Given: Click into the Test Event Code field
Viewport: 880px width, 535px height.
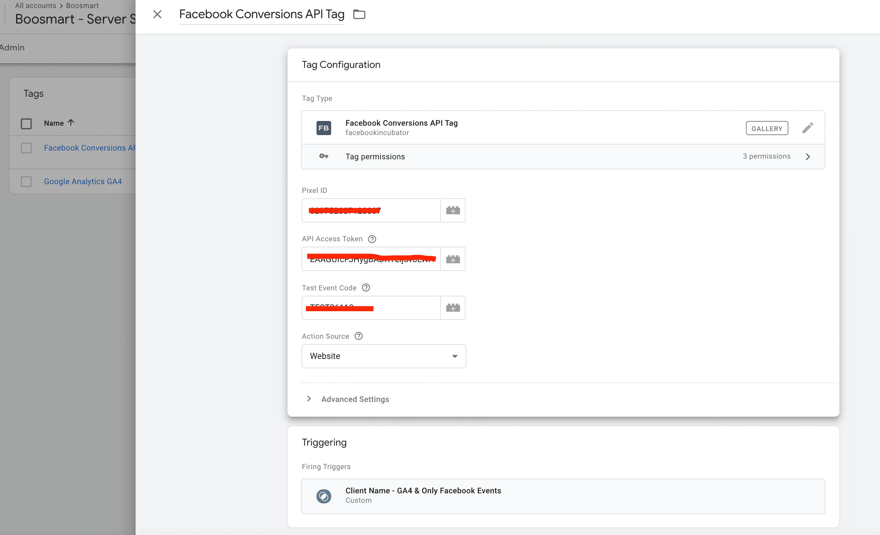Looking at the screenshot, I should coord(371,308).
